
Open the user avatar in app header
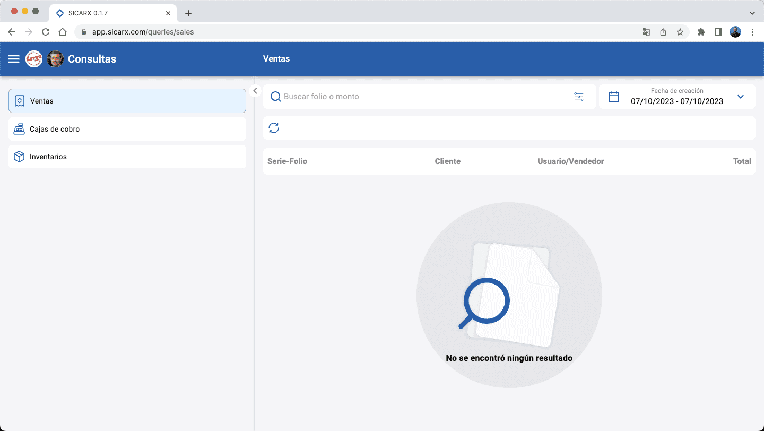coord(55,59)
